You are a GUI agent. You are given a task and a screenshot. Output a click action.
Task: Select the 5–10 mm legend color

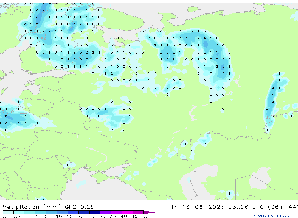(x=52, y=212)
